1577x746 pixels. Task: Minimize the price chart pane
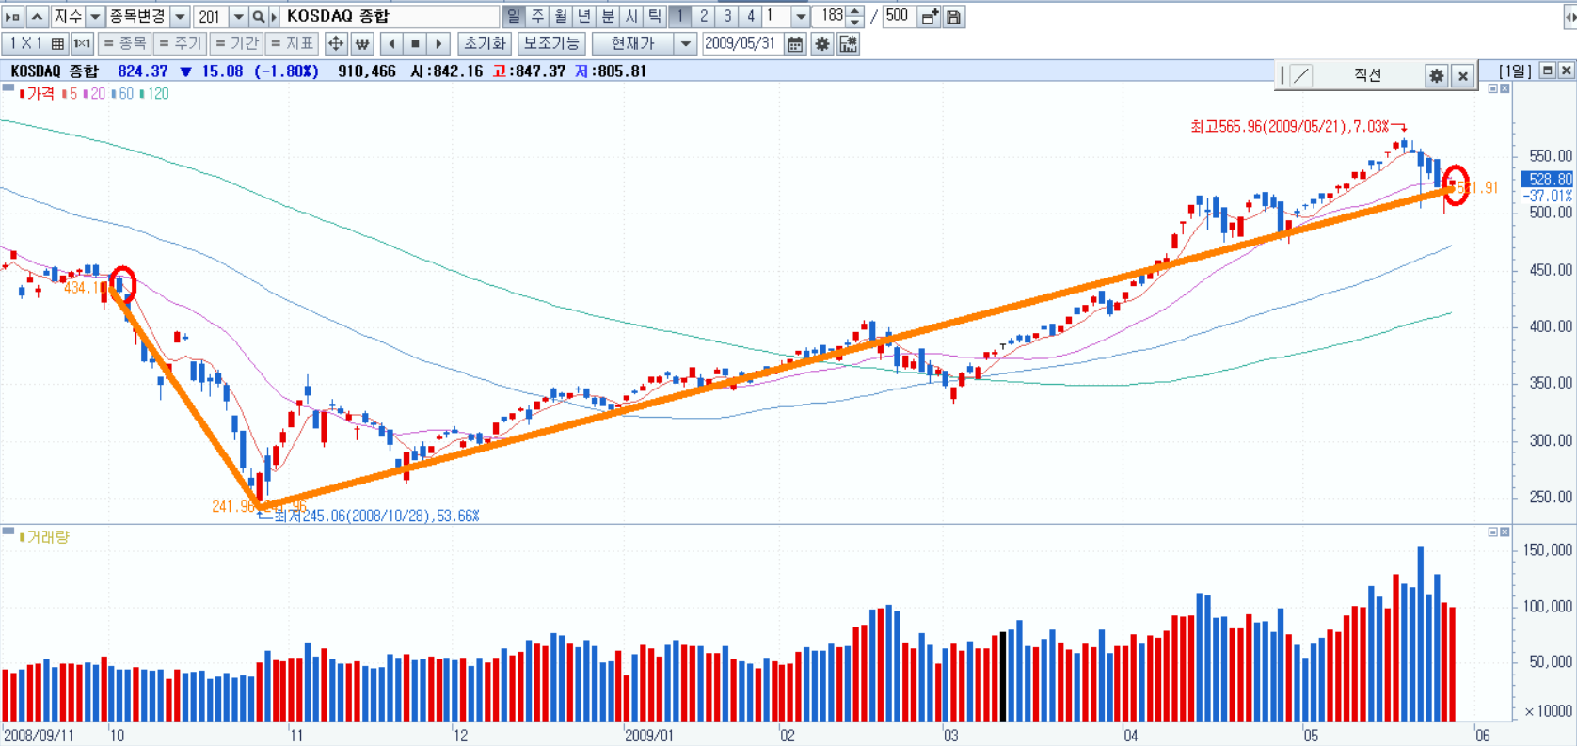click(x=1492, y=88)
